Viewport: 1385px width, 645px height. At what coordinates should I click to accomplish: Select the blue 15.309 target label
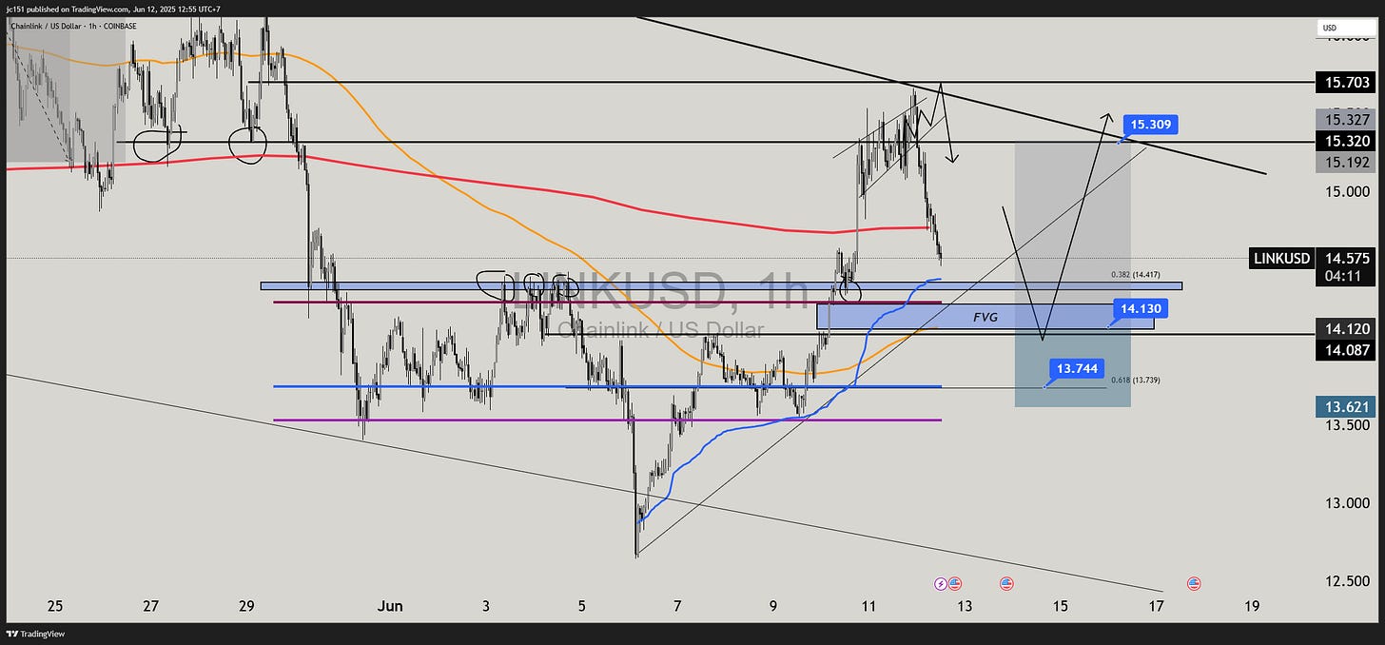1151,124
